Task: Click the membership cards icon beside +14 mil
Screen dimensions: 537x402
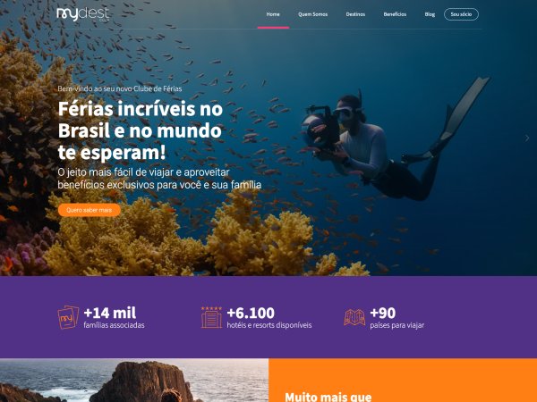Action: coord(68,317)
